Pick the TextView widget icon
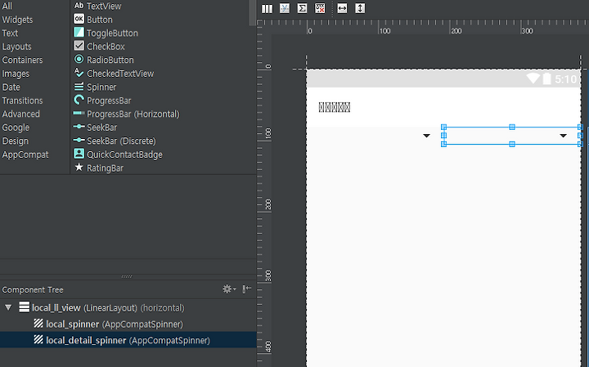589x367 pixels. 79,6
